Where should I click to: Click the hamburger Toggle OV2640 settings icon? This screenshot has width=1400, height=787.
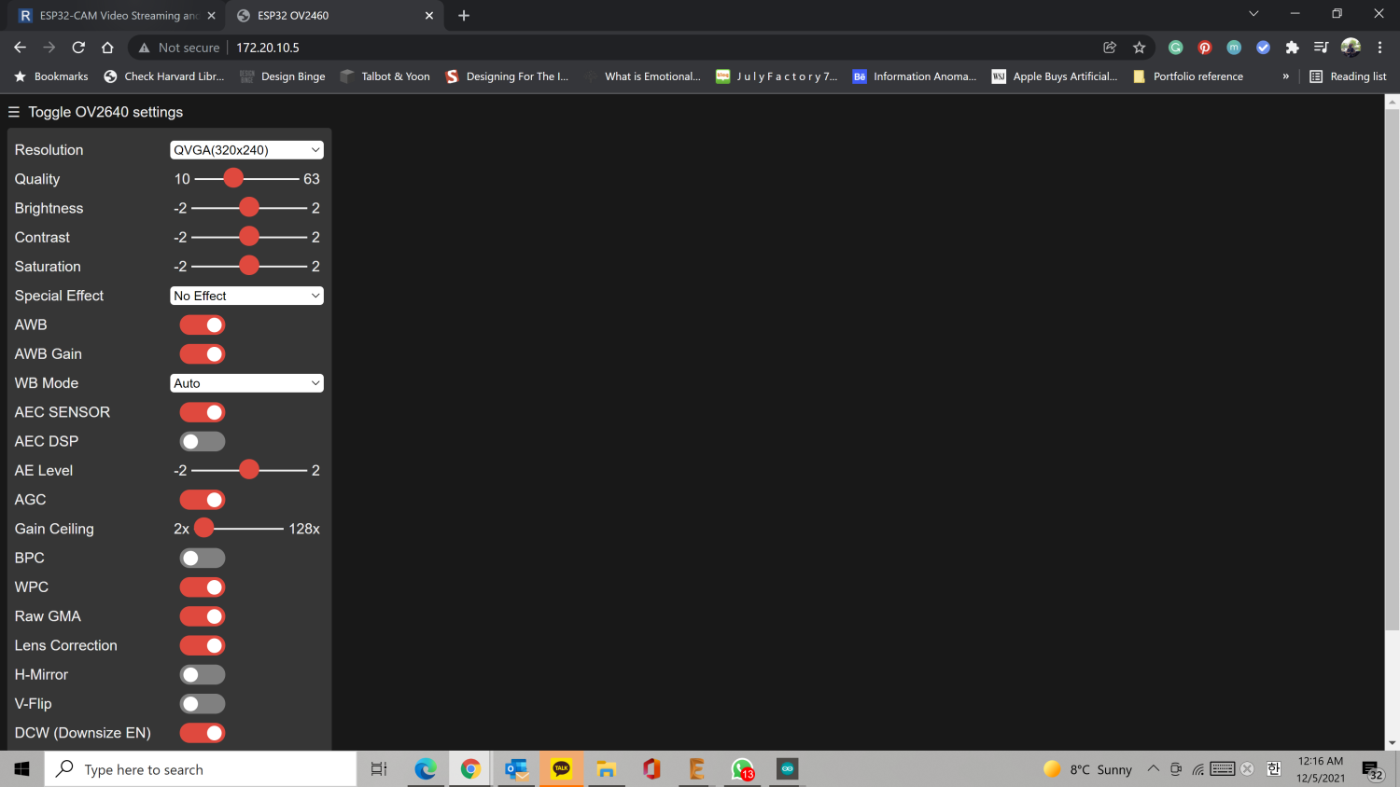[14, 112]
